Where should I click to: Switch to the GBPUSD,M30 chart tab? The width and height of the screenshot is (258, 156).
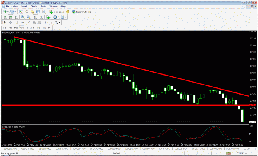(x=114, y=149)
